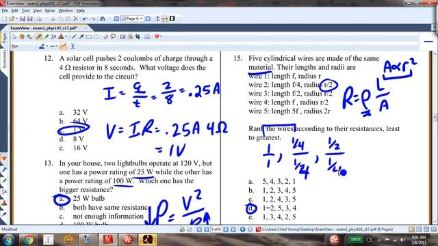This screenshot has height=246, width=438.
Task: Open the Extras menu
Action: pos(50,11)
